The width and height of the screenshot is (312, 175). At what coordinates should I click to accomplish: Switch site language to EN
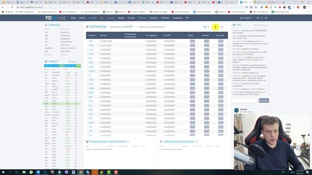coord(258,18)
